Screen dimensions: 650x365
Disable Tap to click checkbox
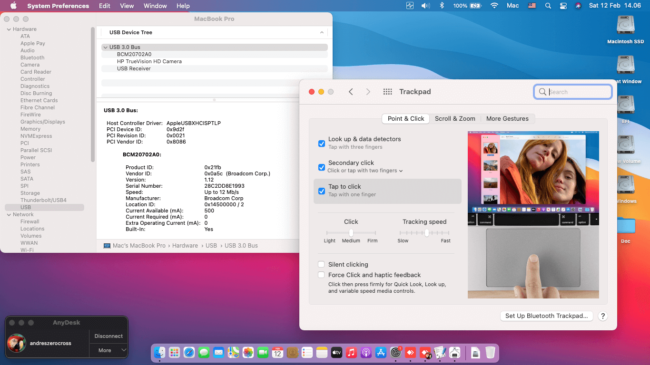tap(322, 191)
